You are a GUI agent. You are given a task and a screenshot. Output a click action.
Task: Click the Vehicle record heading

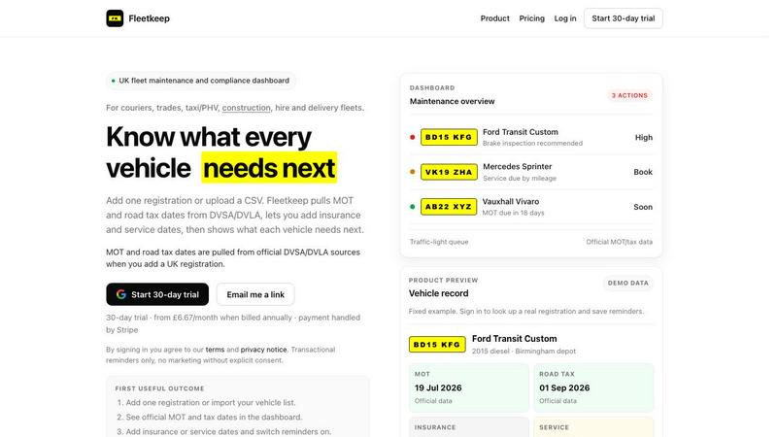(439, 293)
